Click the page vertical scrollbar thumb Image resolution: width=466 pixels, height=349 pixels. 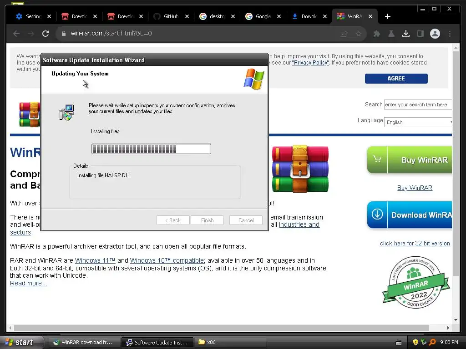(456, 163)
